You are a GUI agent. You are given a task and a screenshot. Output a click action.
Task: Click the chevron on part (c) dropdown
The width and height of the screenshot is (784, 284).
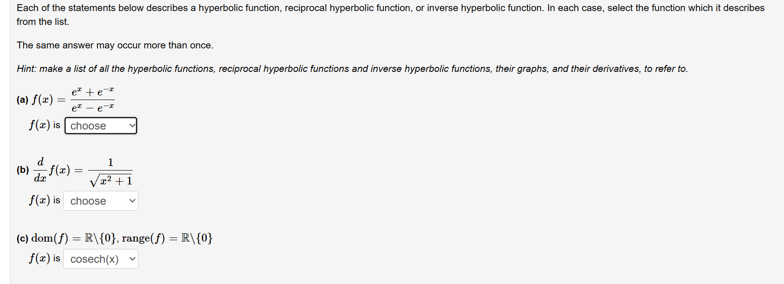pos(132,259)
